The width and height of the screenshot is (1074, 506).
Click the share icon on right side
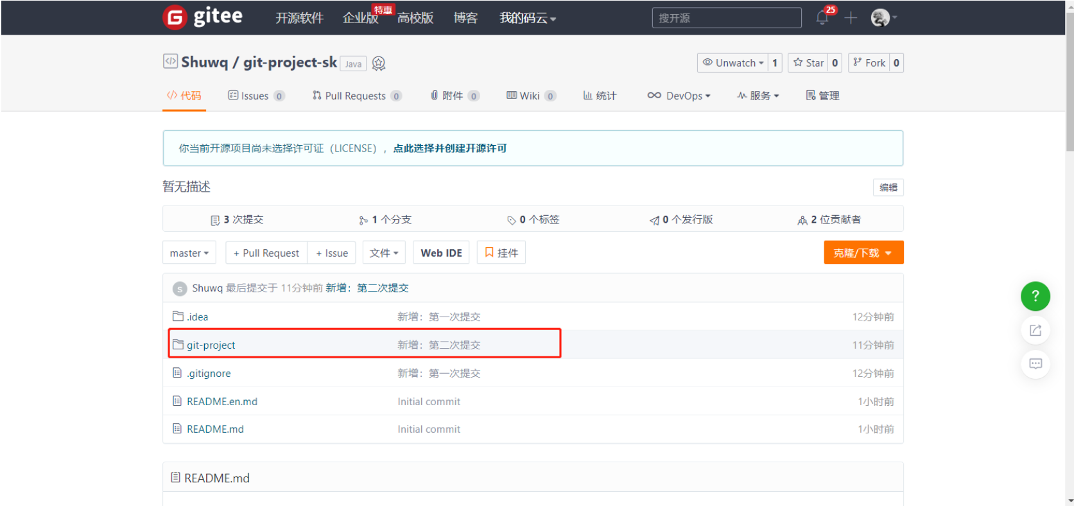click(x=1035, y=330)
